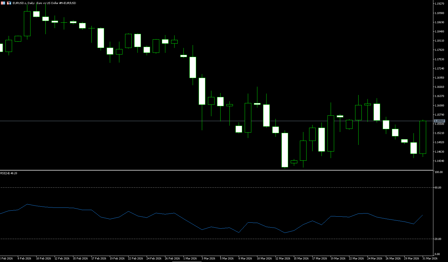
Task: Click the last hollow bullish candle on the right
Action: click(x=423, y=137)
